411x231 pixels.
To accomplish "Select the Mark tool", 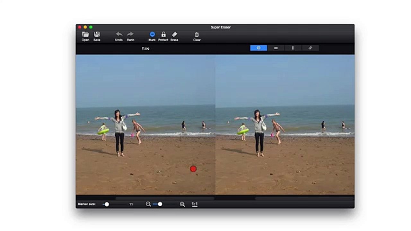I will 152,36.
